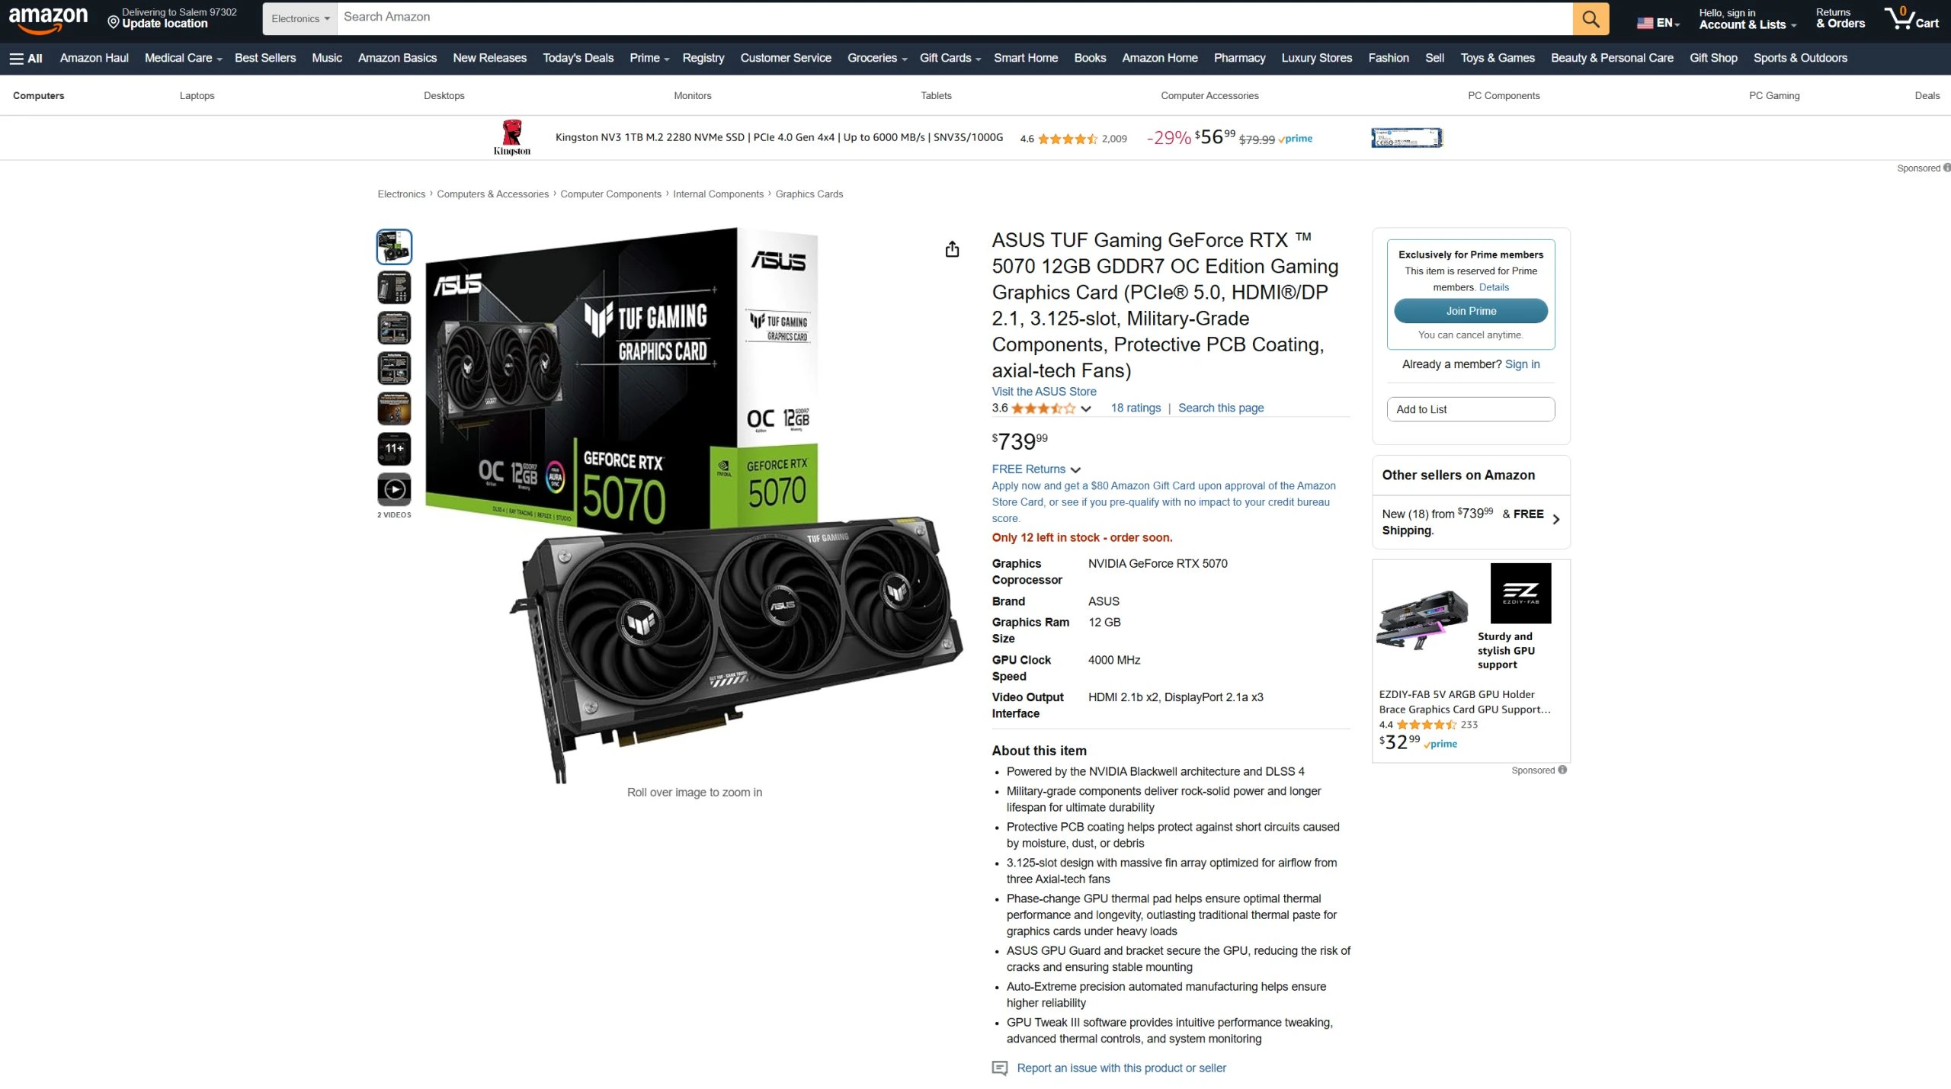This screenshot has width=1951, height=1089.
Task: Click the orange search magnifier button
Action: 1591,19
